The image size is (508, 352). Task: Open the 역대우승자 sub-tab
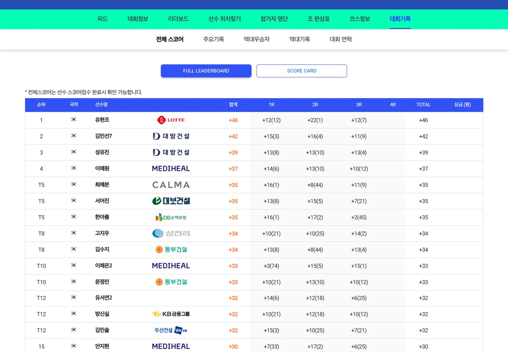click(257, 39)
